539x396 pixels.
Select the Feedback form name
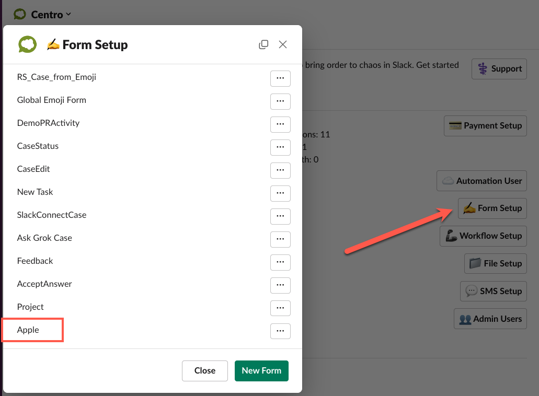tap(35, 261)
